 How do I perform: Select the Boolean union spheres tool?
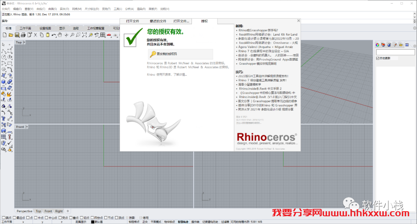pos(10,82)
